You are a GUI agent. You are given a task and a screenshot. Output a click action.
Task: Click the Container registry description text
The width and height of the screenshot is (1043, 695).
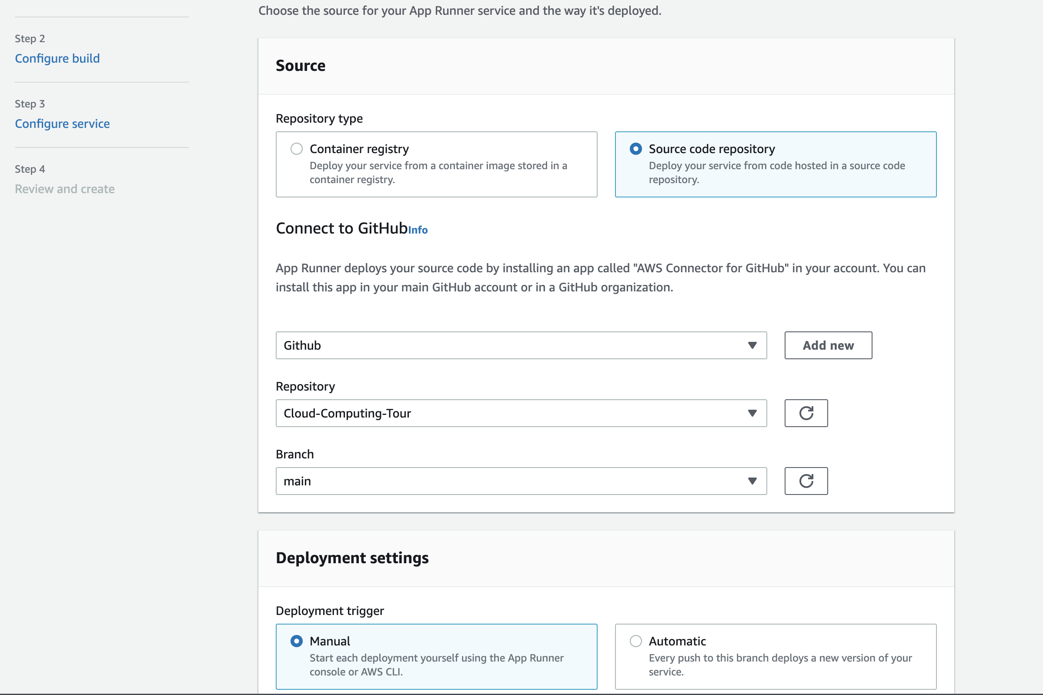pos(438,172)
